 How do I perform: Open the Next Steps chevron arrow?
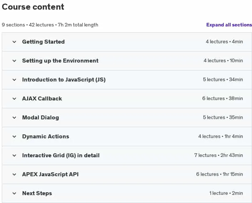[14, 193]
